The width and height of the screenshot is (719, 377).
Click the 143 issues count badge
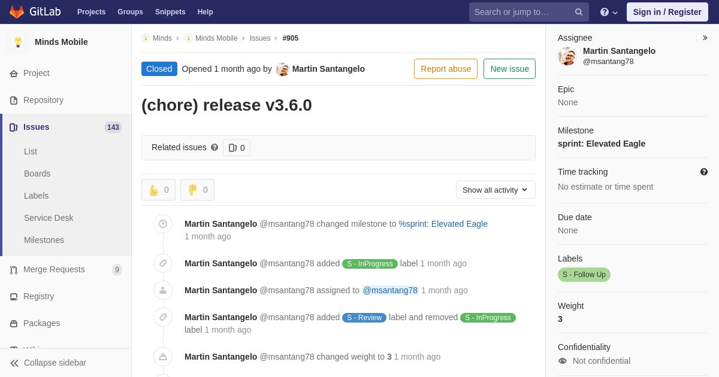point(113,127)
